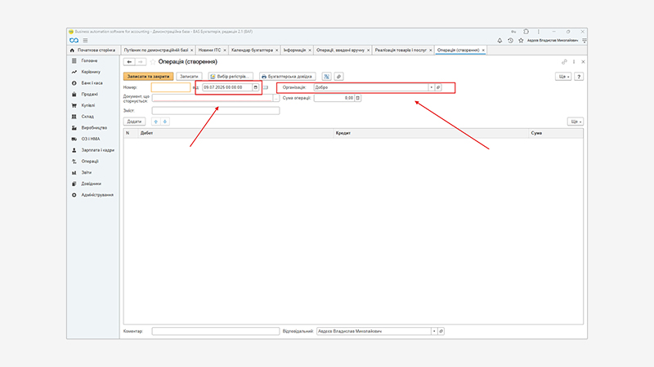This screenshot has width=654, height=367.
Task: Open Адміністрування section in sidebar
Action: click(x=97, y=195)
